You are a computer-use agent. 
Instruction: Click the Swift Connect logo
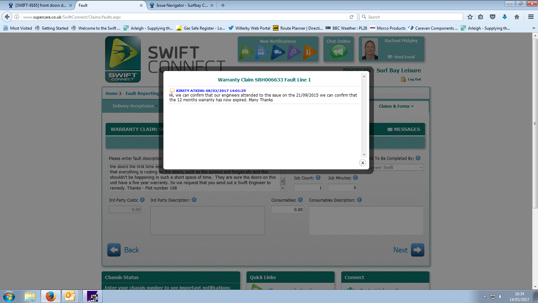click(x=123, y=59)
